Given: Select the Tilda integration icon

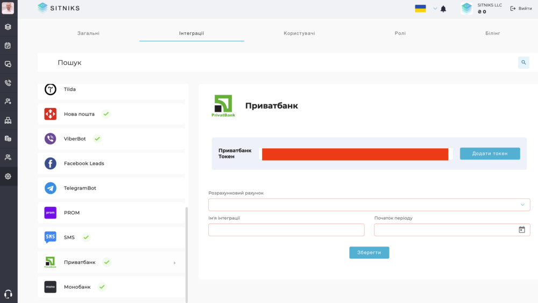Looking at the screenshot, I should 51,89.
